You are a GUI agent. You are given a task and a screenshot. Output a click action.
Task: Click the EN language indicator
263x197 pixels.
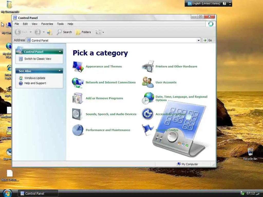190,3
